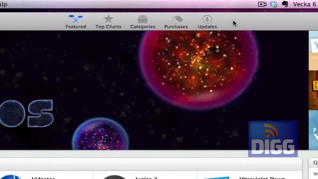This screenshot has width=318, height=179.
Task: Select the Categories tab label
Action: click(143, 26)
